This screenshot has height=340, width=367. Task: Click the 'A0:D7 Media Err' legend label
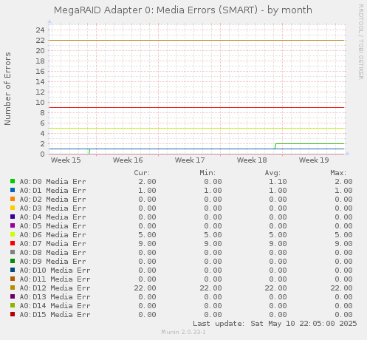click(x=53, y=244)
